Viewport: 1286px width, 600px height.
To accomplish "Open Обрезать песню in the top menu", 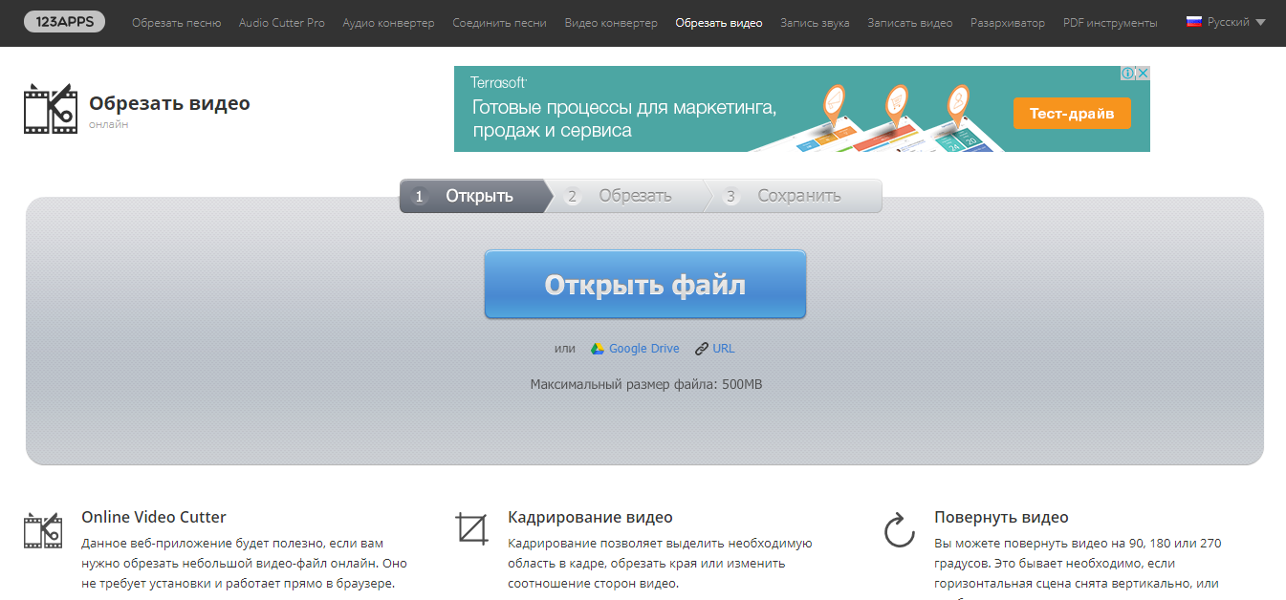I will [x=176, y=22].
